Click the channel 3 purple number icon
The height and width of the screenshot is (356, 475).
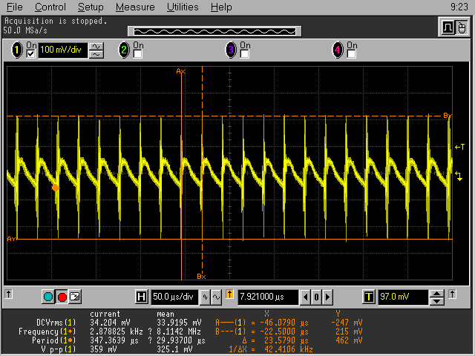pyautogui.click(x=231, y=50)
